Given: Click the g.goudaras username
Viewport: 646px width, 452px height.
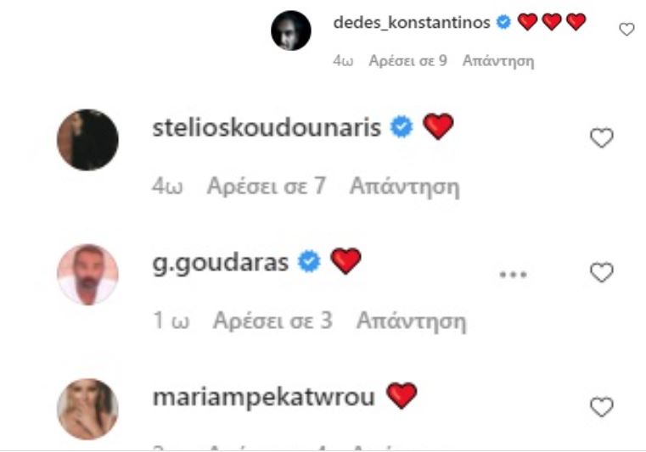Looking at the screenshot, I should coord(221,263).
